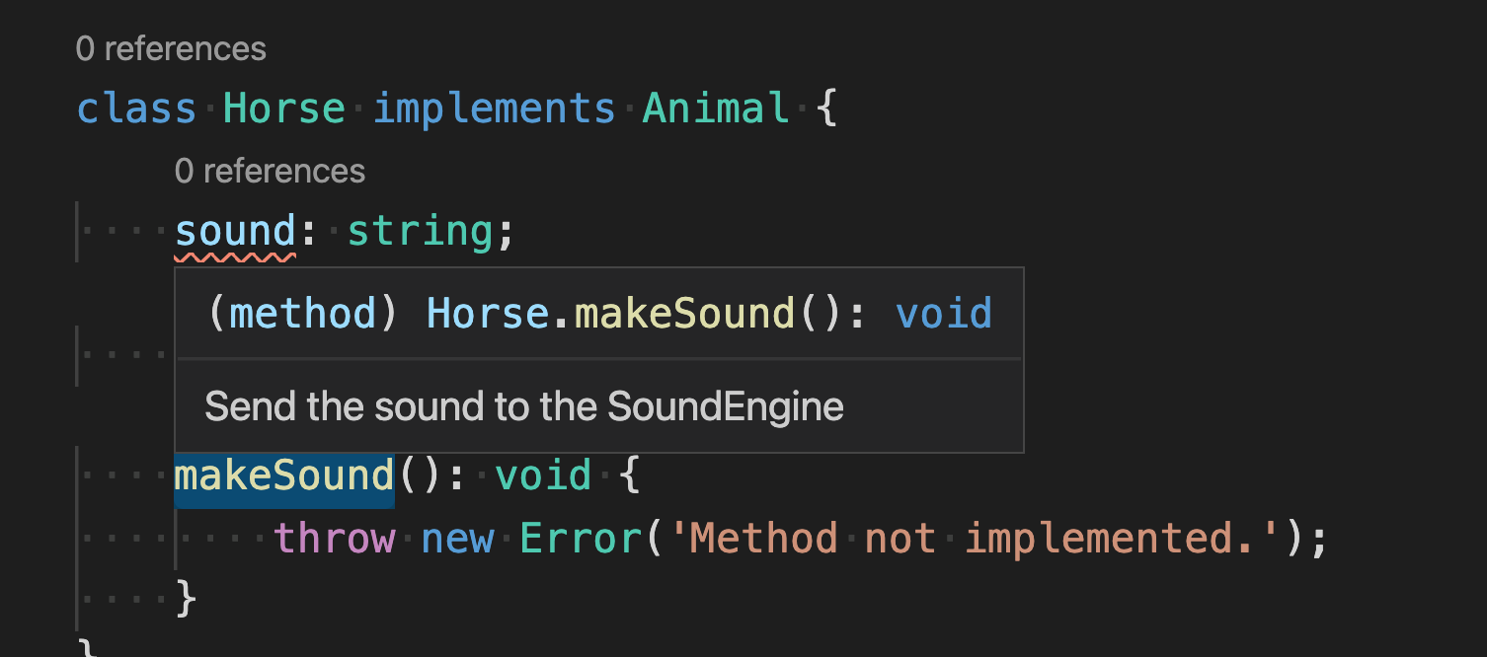The image size is (1487, 657).
Task: Click the '0 references' CodeLens above Horse class
Action: click(170, 47)
